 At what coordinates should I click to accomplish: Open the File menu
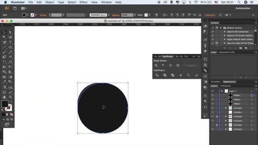[x=31, y=2]
